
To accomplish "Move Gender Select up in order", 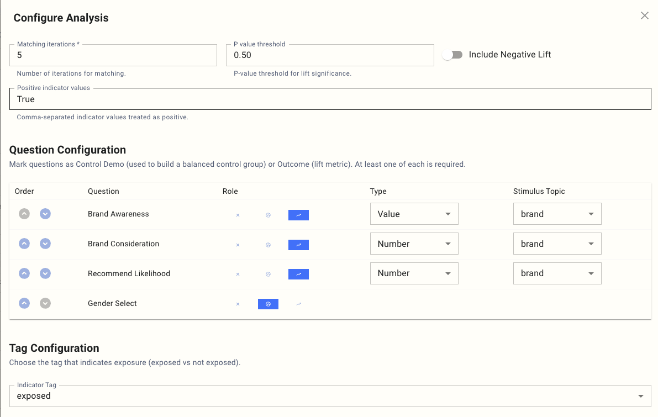I will tap(24, 303).
